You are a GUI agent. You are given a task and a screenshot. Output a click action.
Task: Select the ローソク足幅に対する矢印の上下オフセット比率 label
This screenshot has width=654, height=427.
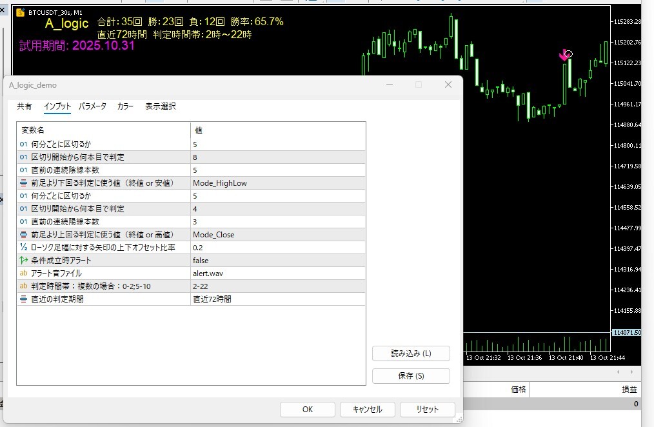coord(103,248)
